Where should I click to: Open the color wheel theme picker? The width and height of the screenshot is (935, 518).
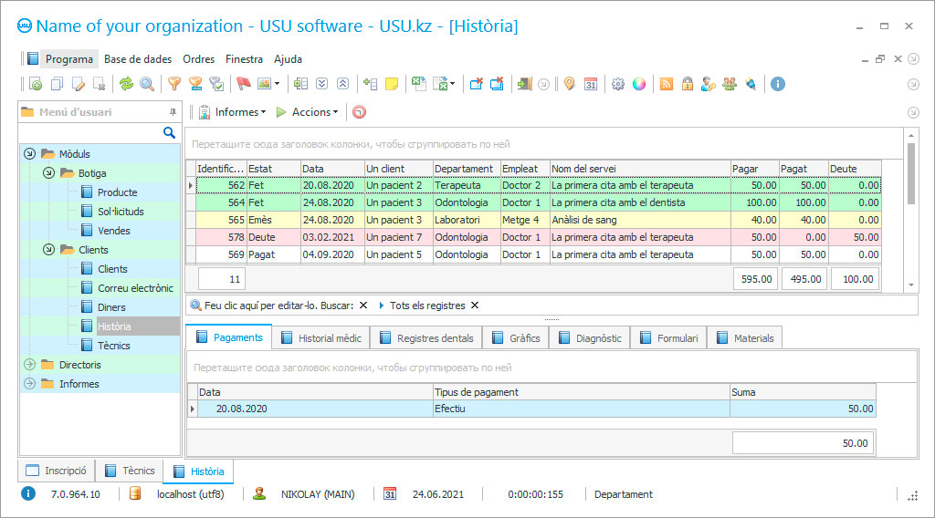[x=639, y=84]
